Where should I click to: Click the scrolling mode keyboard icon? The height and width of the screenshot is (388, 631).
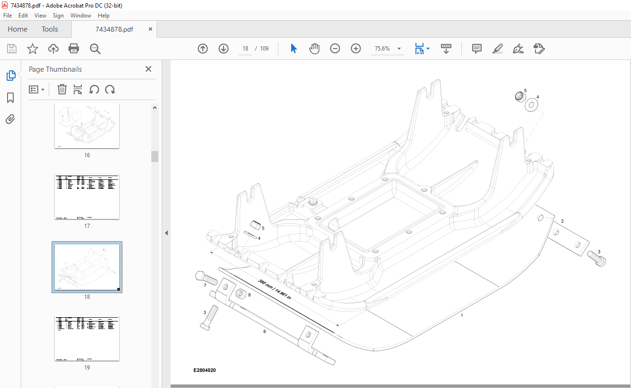click(446, 49)
